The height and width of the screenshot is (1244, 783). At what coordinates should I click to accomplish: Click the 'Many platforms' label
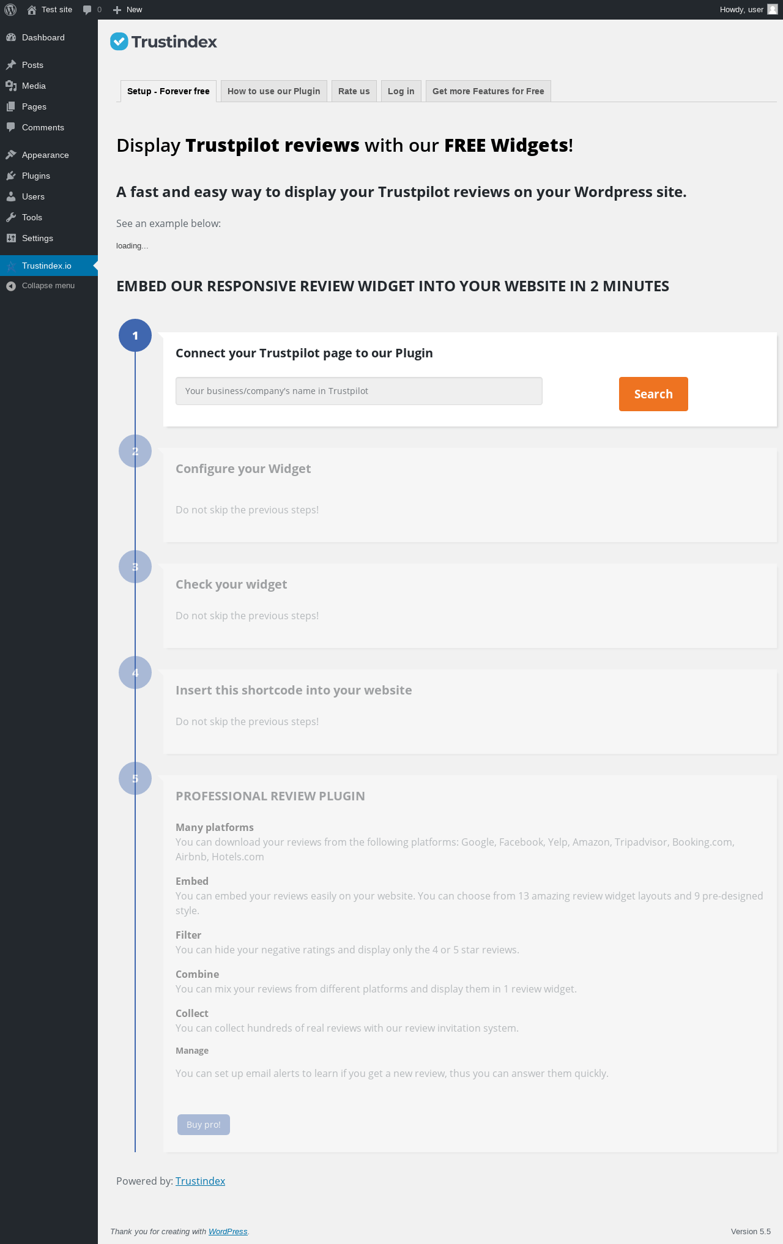(215, 827)
